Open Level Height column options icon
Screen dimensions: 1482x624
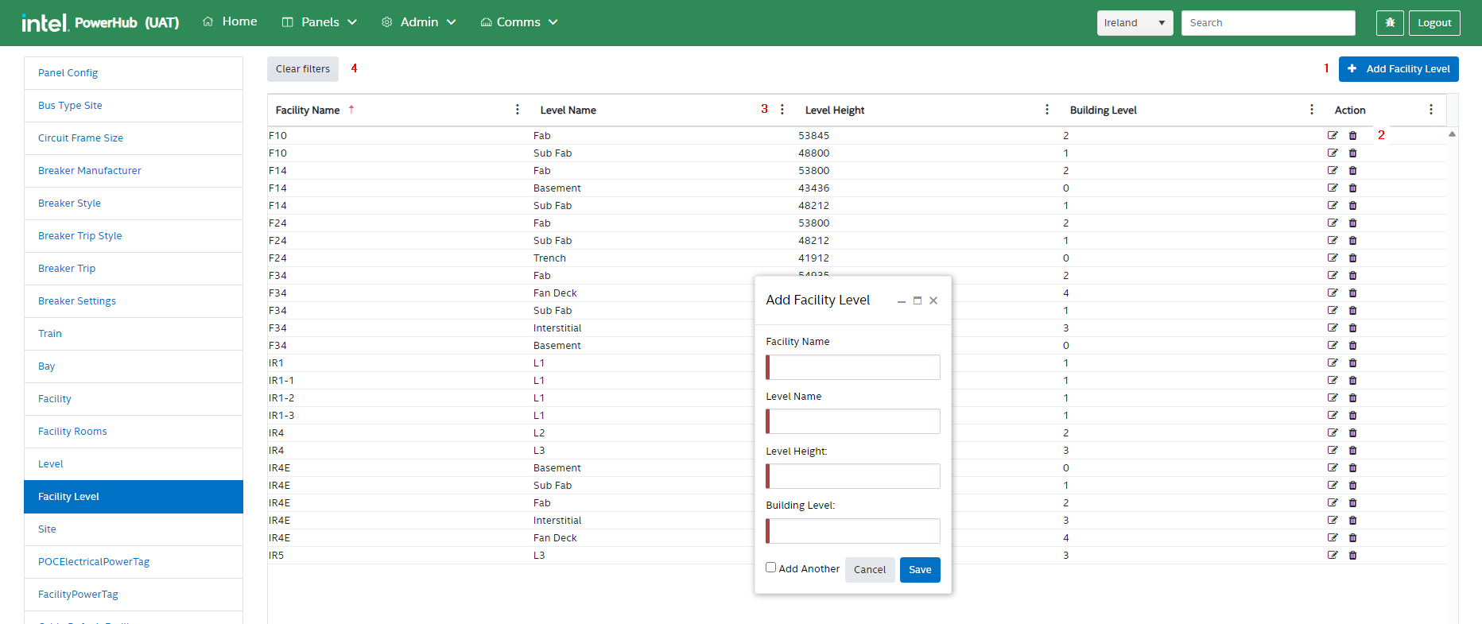coord(1047,110)
